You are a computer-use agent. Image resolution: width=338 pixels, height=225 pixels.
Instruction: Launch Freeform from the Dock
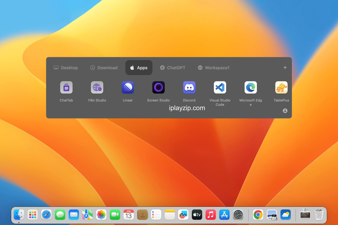coord(183,215)
